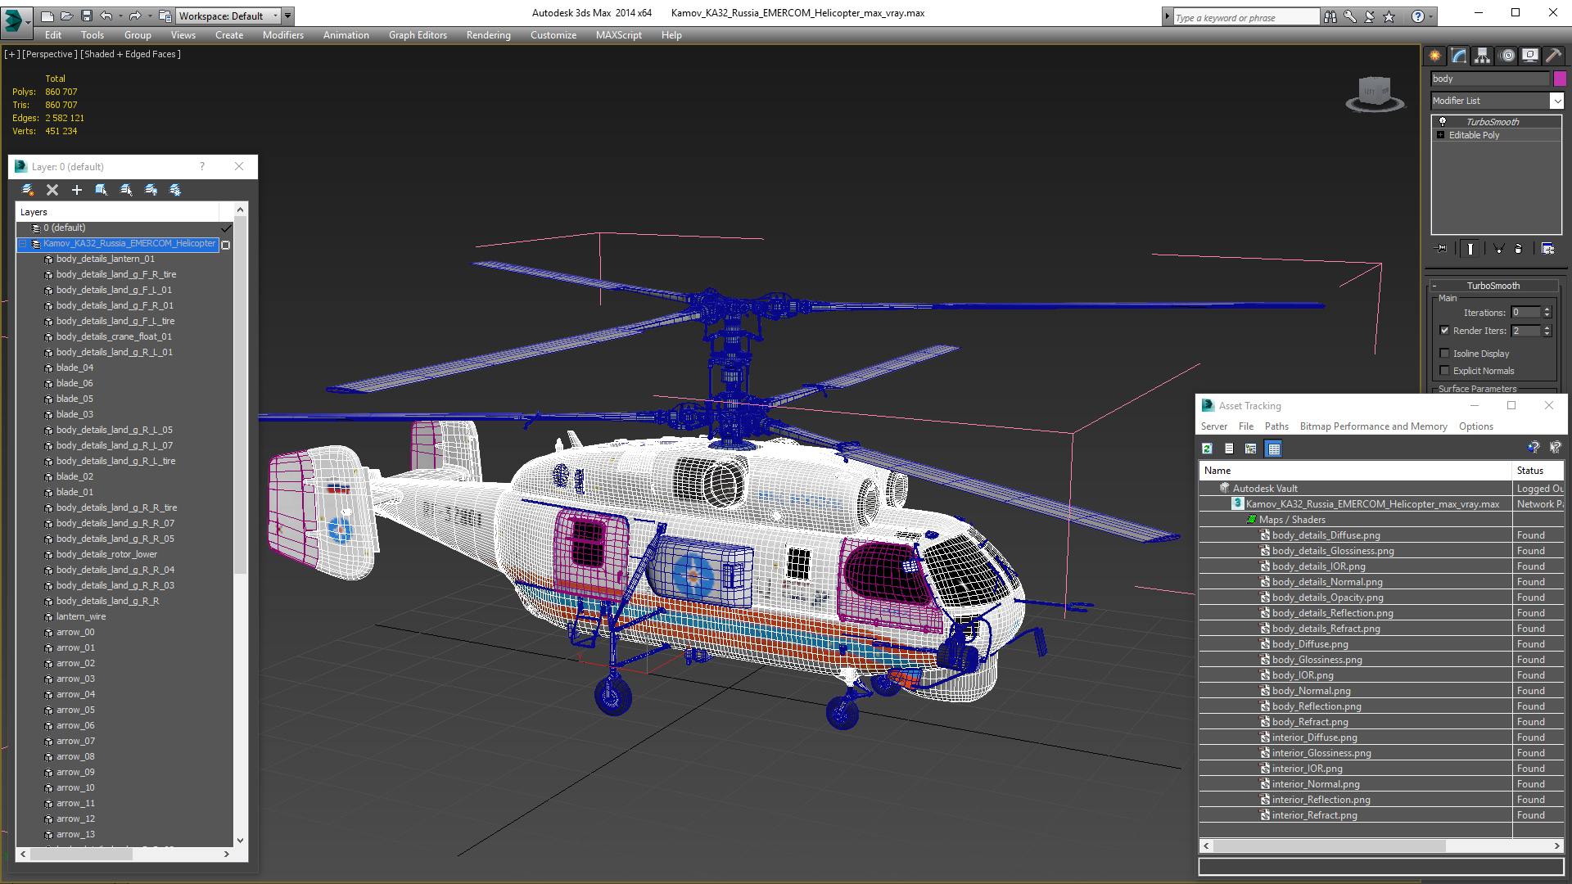Open the Modifier List dropdown
The height and width of the screenshot is (884, 1572).
click(x=1556, y=101)
